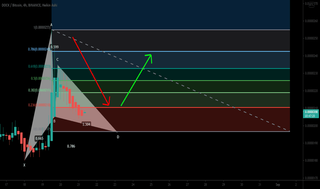The height and width of the screenshot is (189, 320).
Task: Click date 20 on the time axis
Action: click(x=61, y=185)
